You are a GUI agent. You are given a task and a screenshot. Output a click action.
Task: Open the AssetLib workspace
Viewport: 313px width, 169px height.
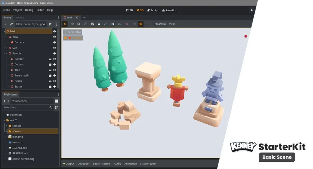tap(170, 10)
